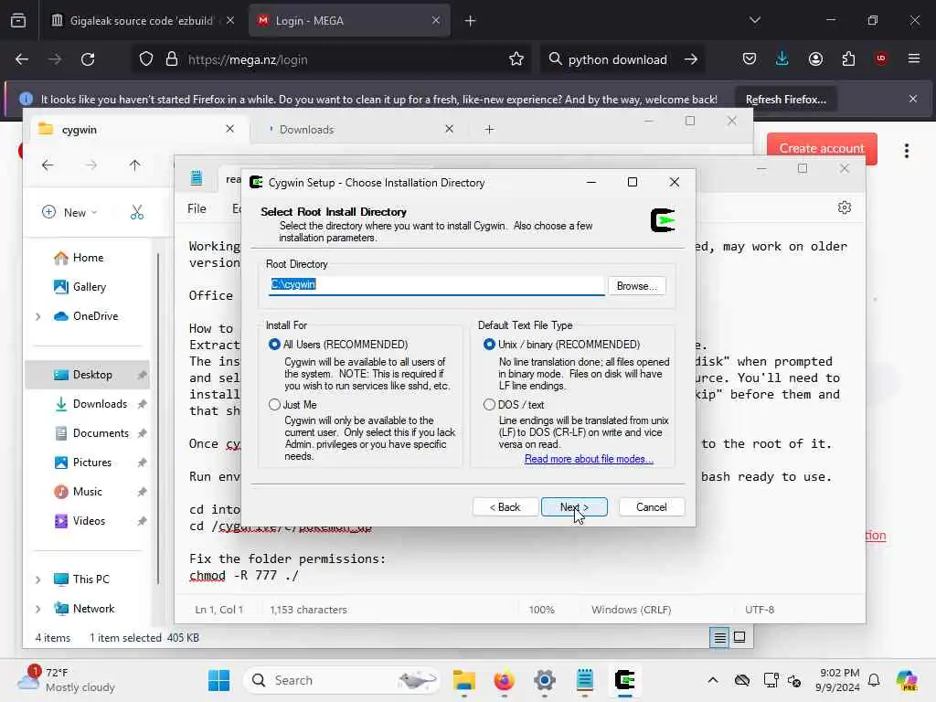Click Firefox tracking protection shield icon
Image resolution: width=936 pixels, height=702 pixels.
pos(146,59)
